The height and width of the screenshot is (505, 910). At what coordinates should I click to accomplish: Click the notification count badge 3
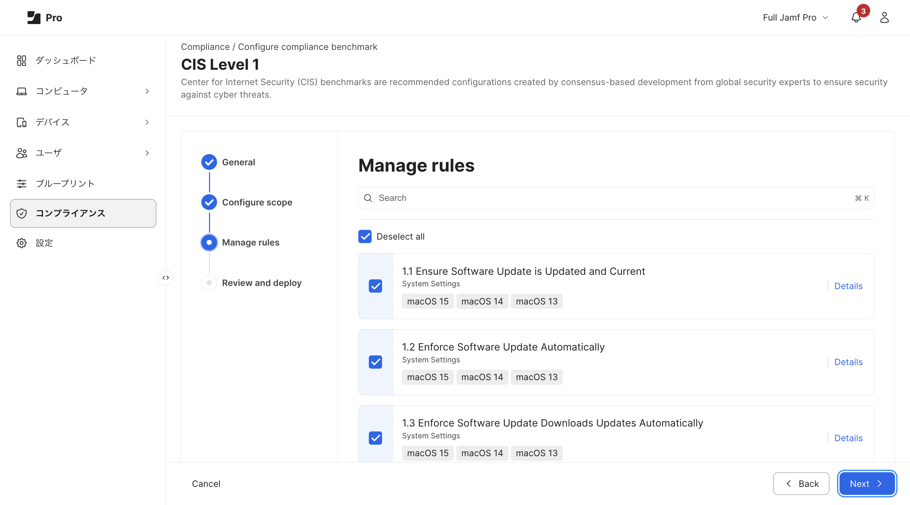[863, 11]
